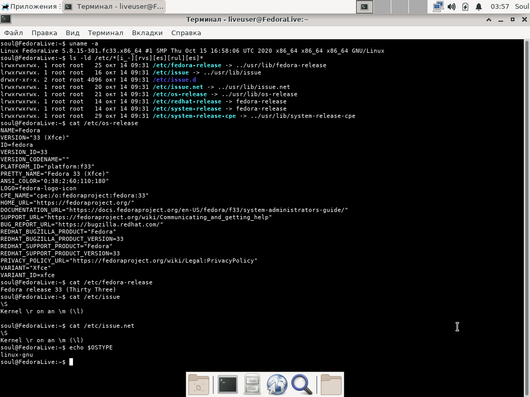The height and width of the screenshot is (397, 530).
Task: Open the Правка menu
Action: [45, 33]
